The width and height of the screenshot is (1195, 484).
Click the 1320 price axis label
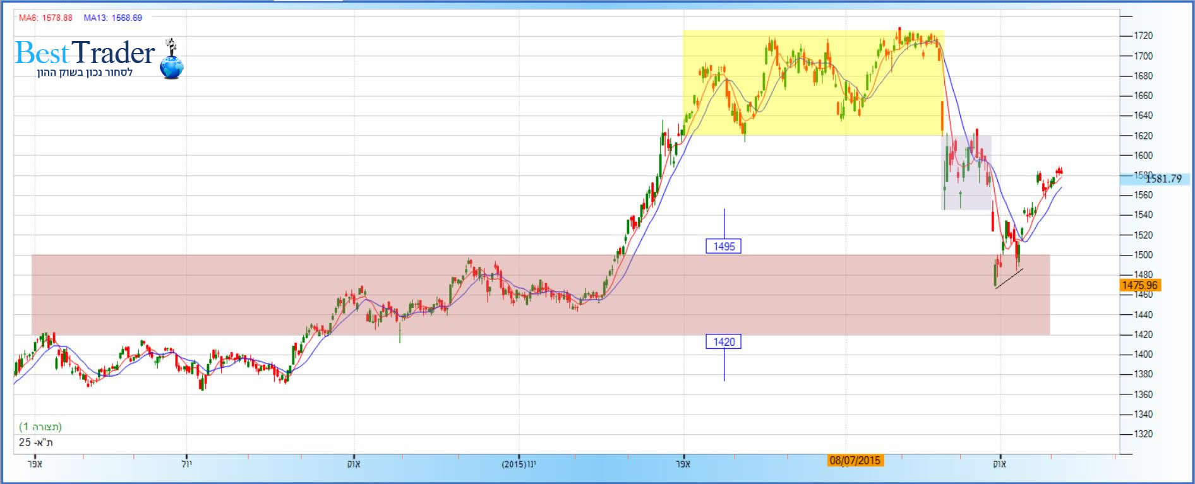click(1143, 434)
